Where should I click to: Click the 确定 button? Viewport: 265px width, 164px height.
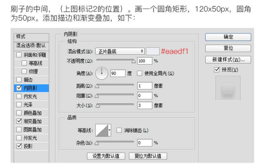pyautogui.click(x=228, y=37)
